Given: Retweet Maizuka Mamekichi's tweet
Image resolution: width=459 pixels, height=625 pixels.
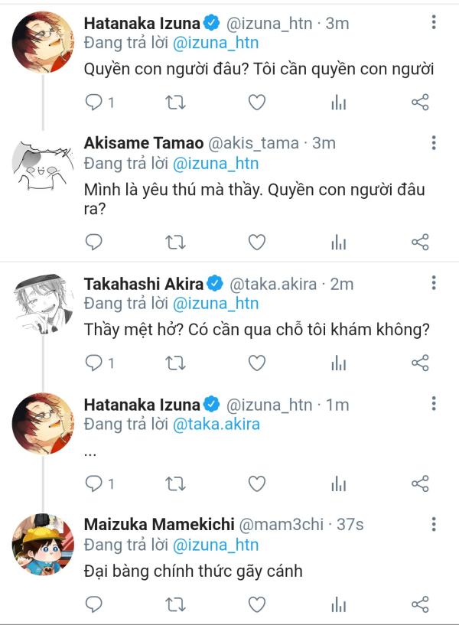Looking at the screenshot, I should [x=176, y=604].
